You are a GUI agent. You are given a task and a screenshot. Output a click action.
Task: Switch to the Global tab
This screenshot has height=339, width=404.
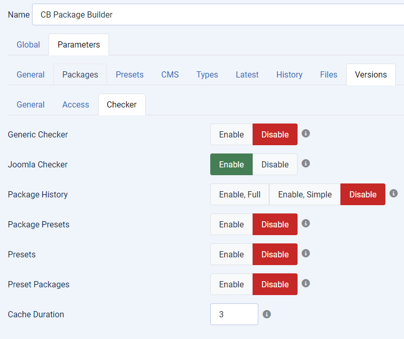[x=28, y=44]
